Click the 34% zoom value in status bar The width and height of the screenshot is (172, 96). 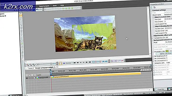[x=160, y=93]
